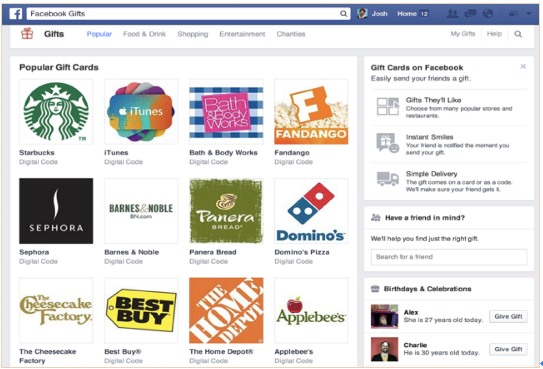
Task: Click Charlie's name in birthdays
Action: [415, 345]
